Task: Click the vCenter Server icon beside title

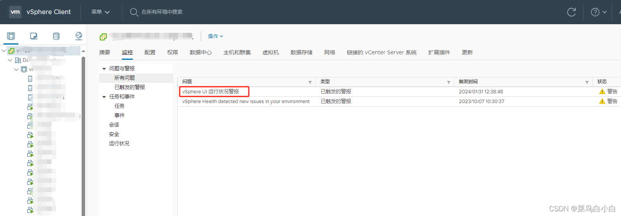Action: point(103,37)
